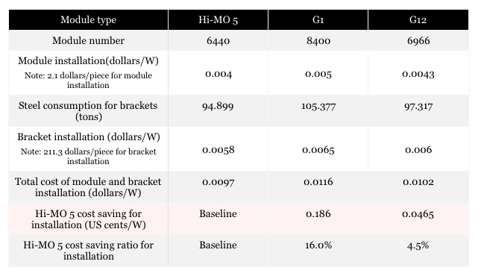Select the 0.0043 module installation value
Image resolution: width=487 pixels, height=279 pixels.
418,74
